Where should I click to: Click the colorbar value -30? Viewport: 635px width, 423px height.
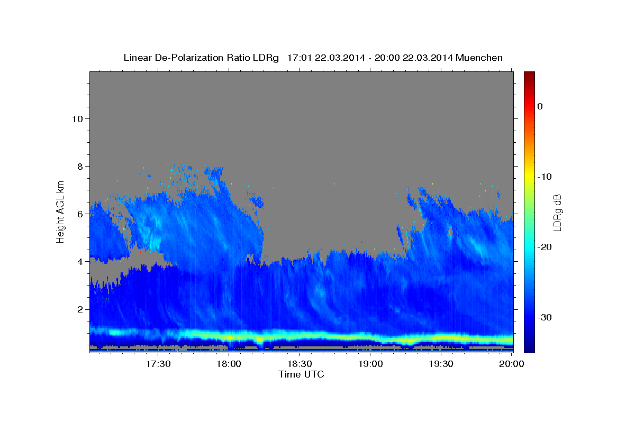click(545, 317)
